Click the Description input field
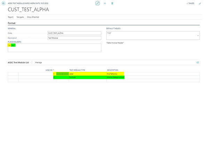 [x=74, y=38]
